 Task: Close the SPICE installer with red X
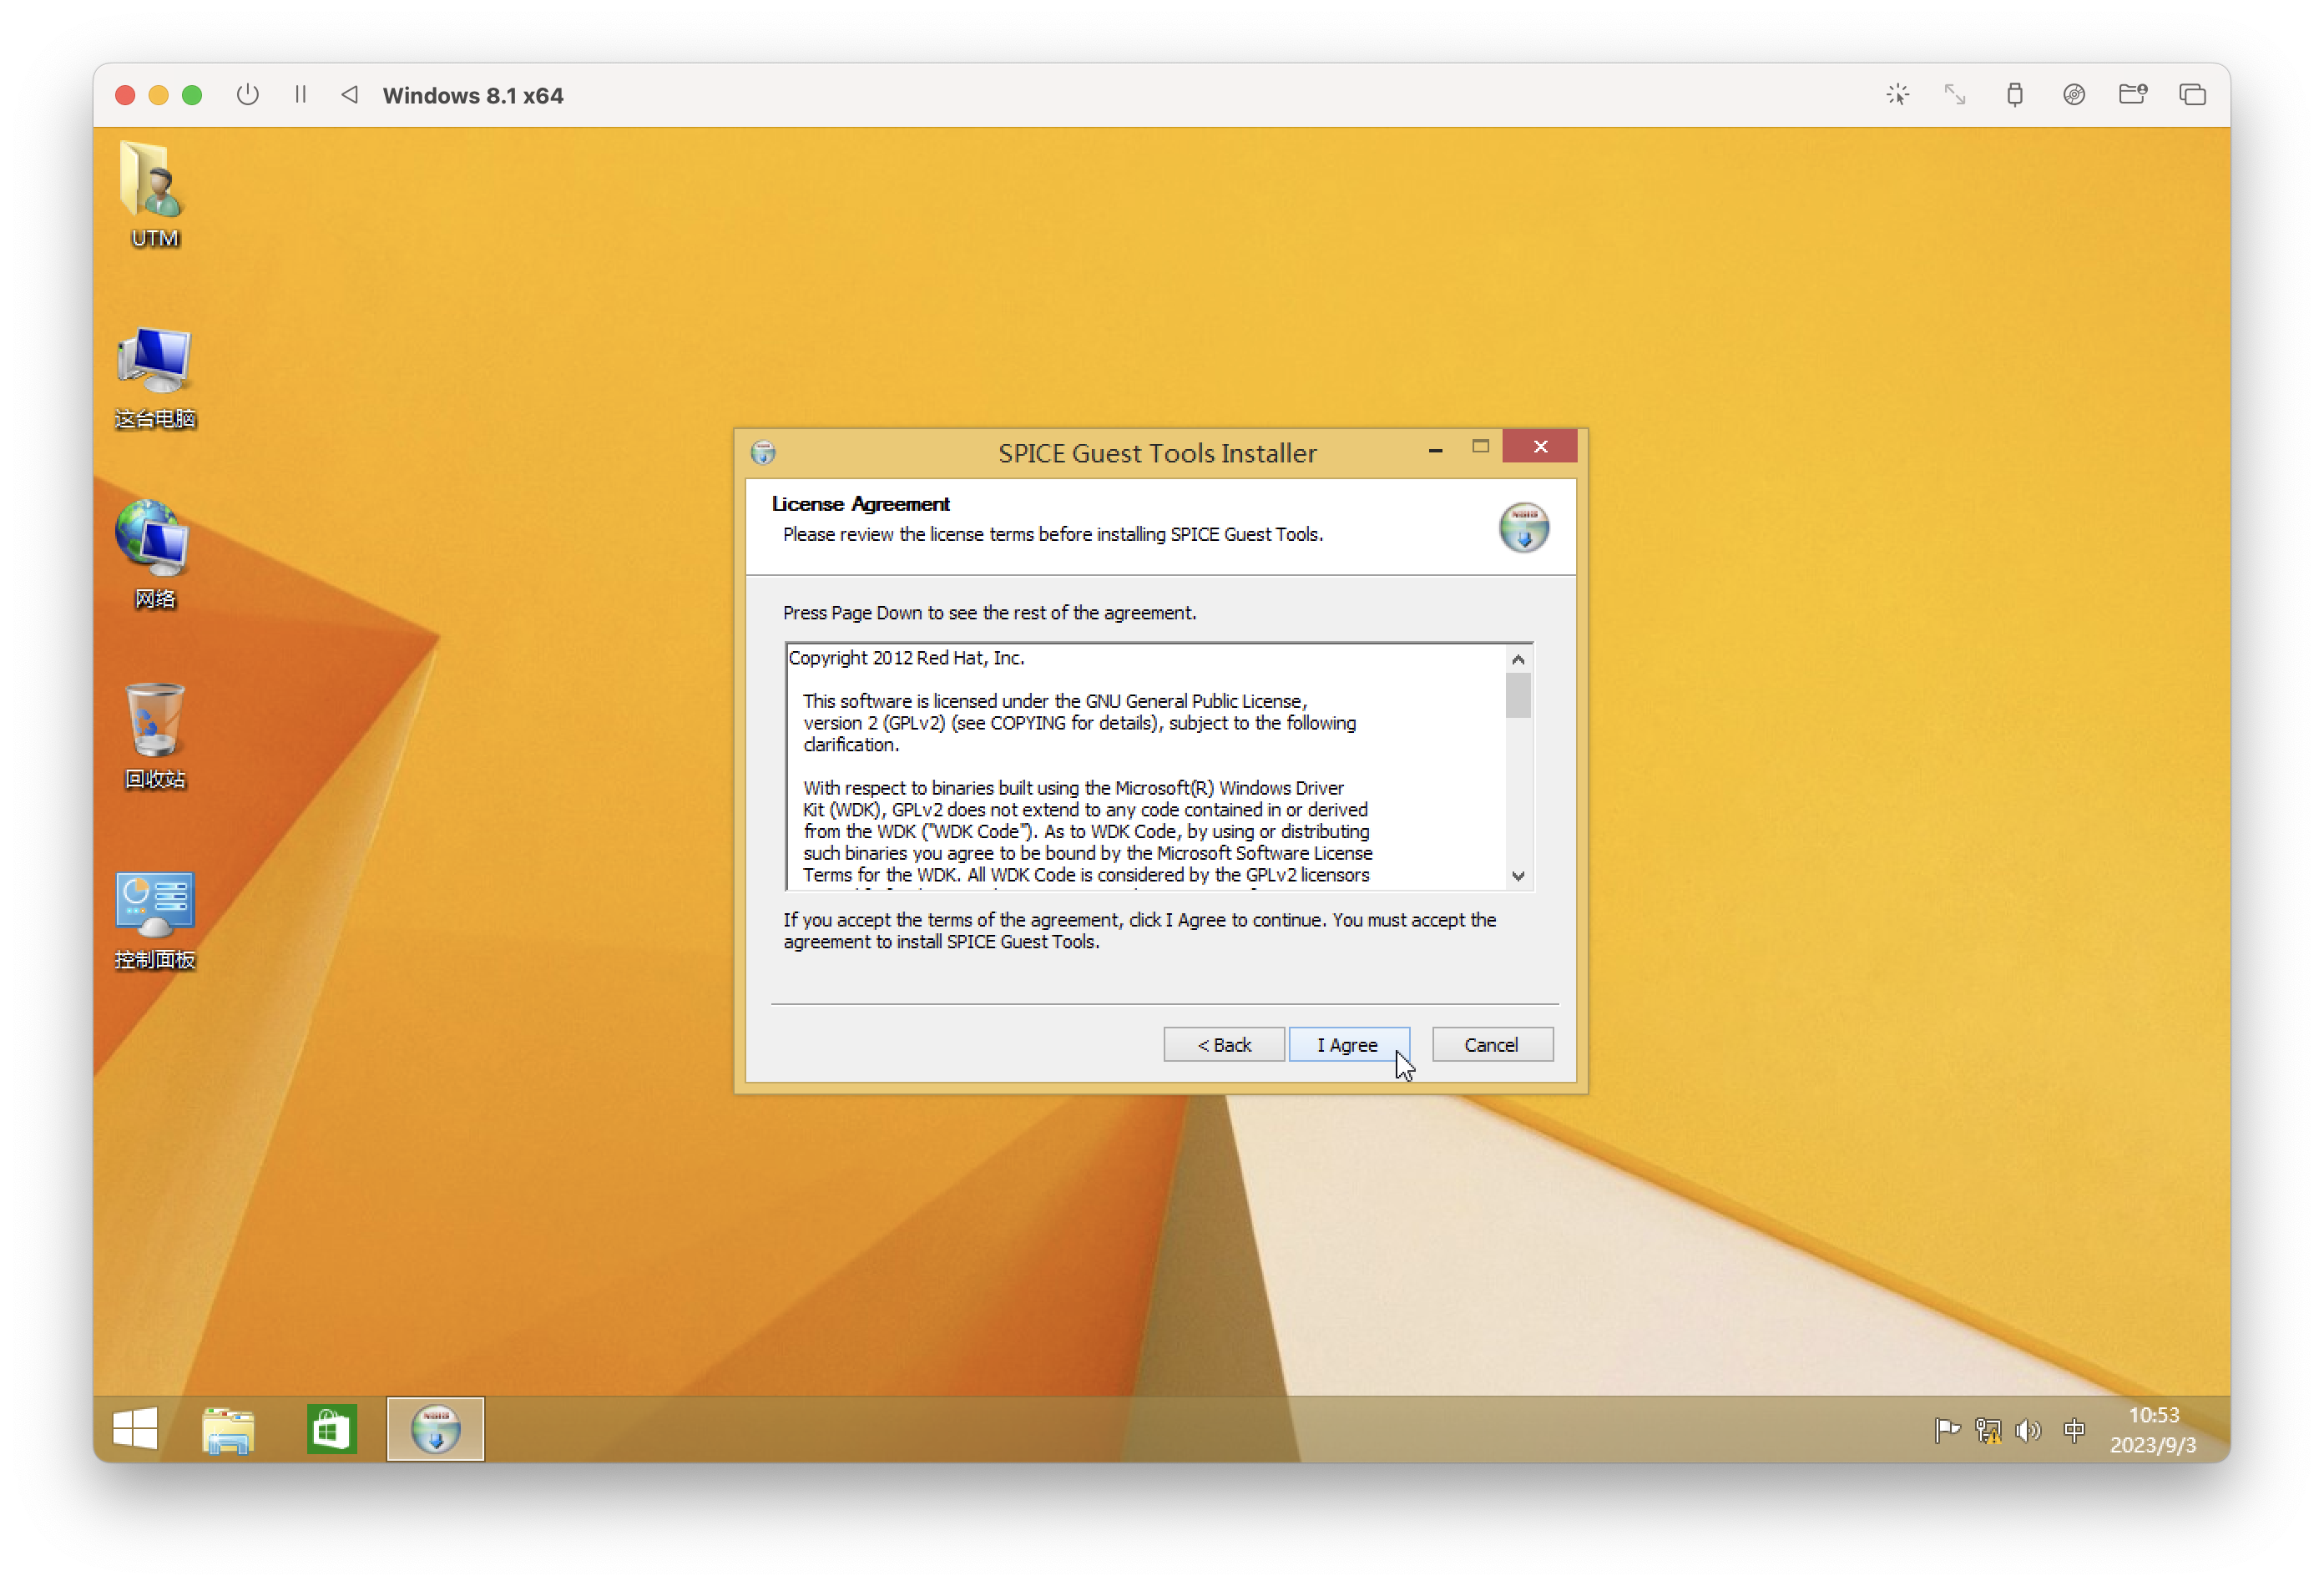coord(1539,446)
